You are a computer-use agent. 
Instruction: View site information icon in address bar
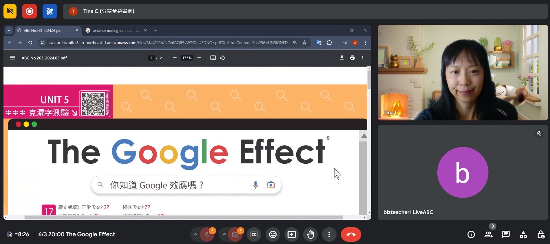click(x=43, y=43)
